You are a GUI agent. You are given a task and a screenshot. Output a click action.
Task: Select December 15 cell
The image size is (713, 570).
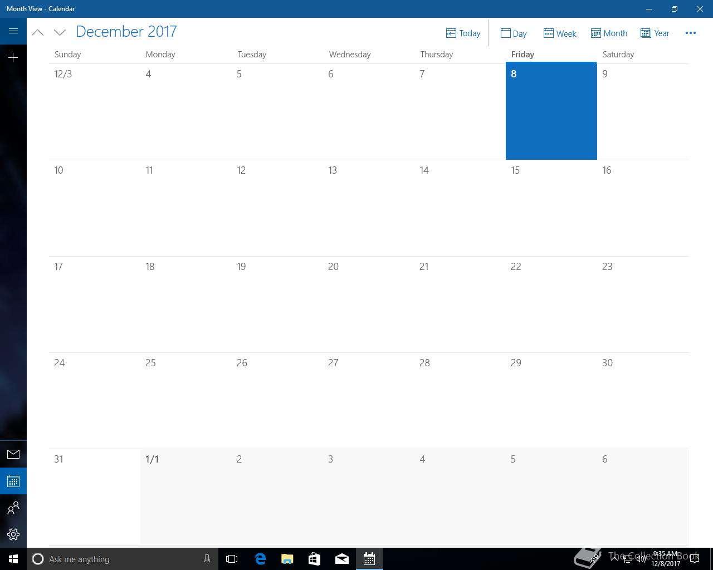(x=551, y=208)
